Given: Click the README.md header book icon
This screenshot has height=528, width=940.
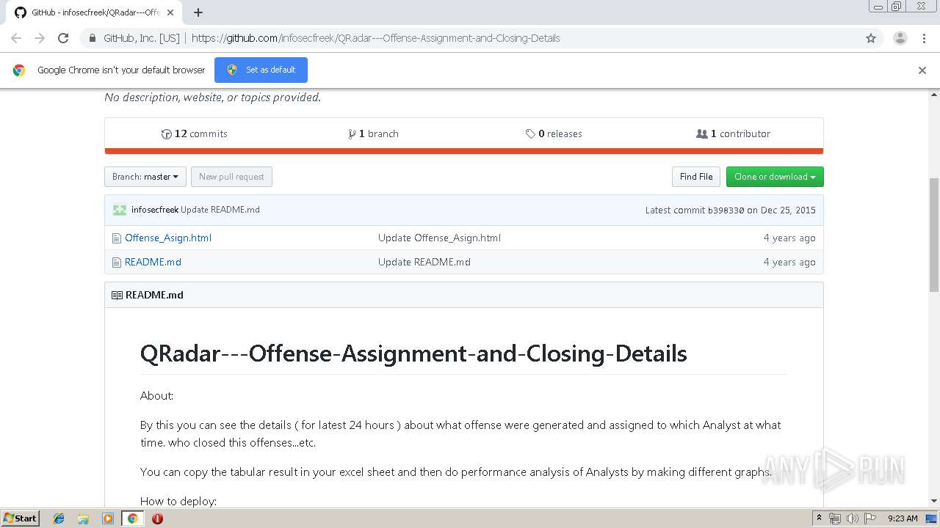Looking at the screenshot, I should [117, 295].
